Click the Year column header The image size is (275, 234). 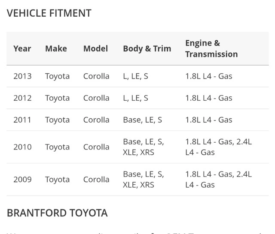tap(22, 48)
